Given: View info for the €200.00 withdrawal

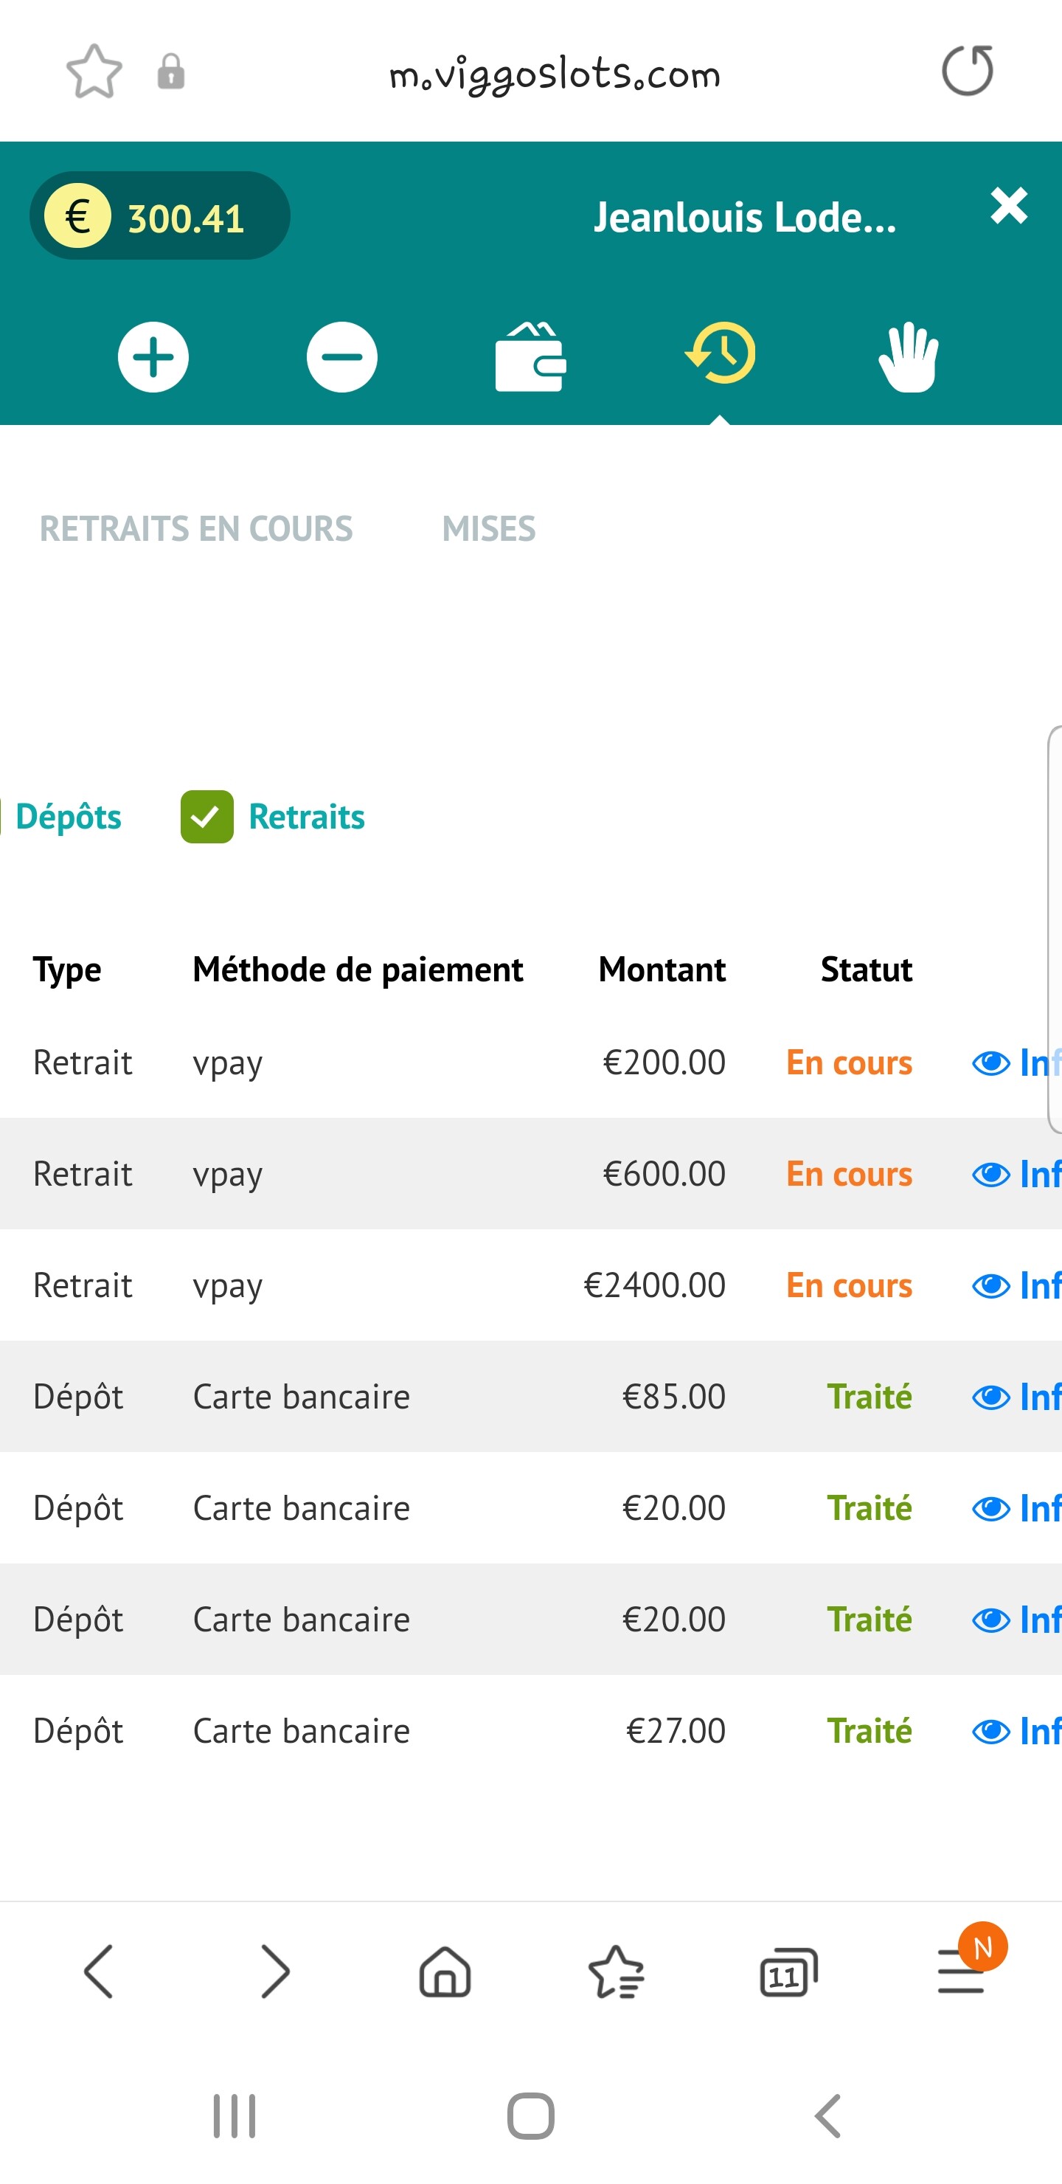Looking at the screenshot, I should coord(1016,1063).
